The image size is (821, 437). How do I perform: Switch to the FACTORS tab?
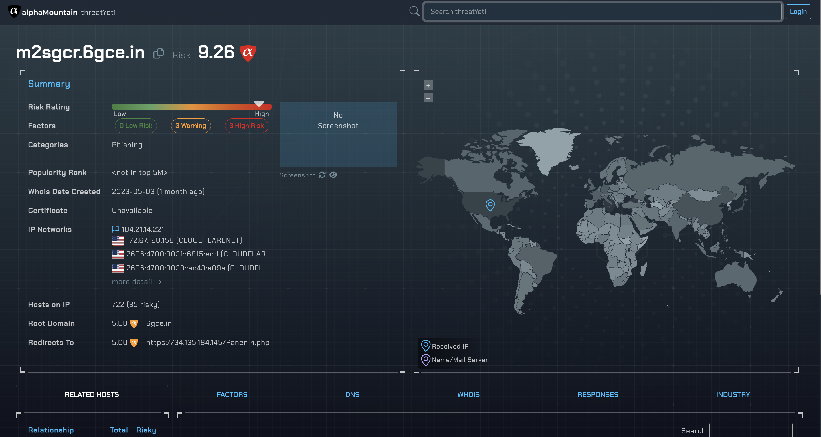pos(232,394)
